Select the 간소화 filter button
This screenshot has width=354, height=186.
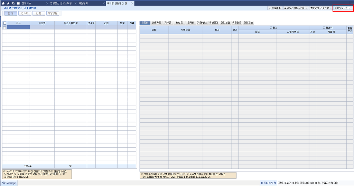click(24, 13)
